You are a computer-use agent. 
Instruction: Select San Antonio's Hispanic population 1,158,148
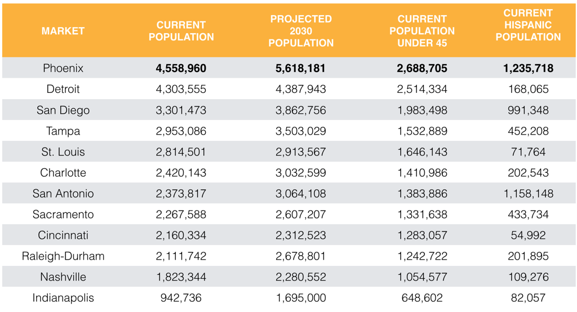pos(528,194)
